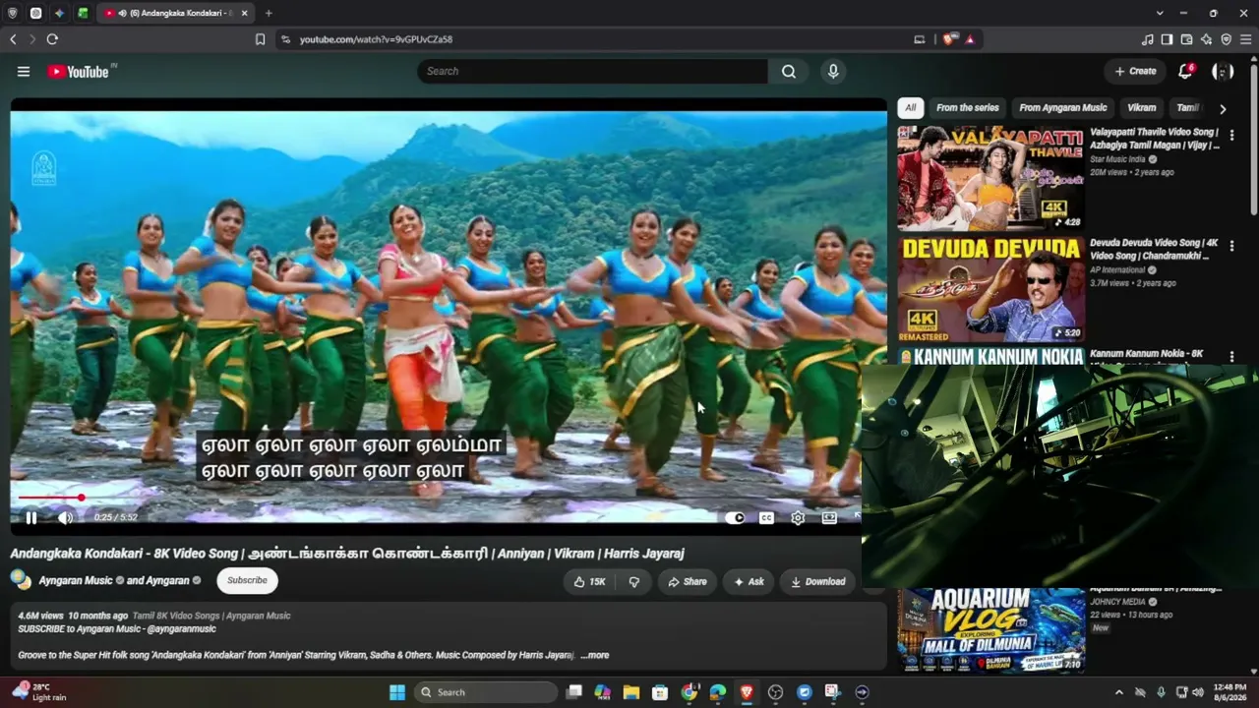Select the From the series chip

(968, 108)
